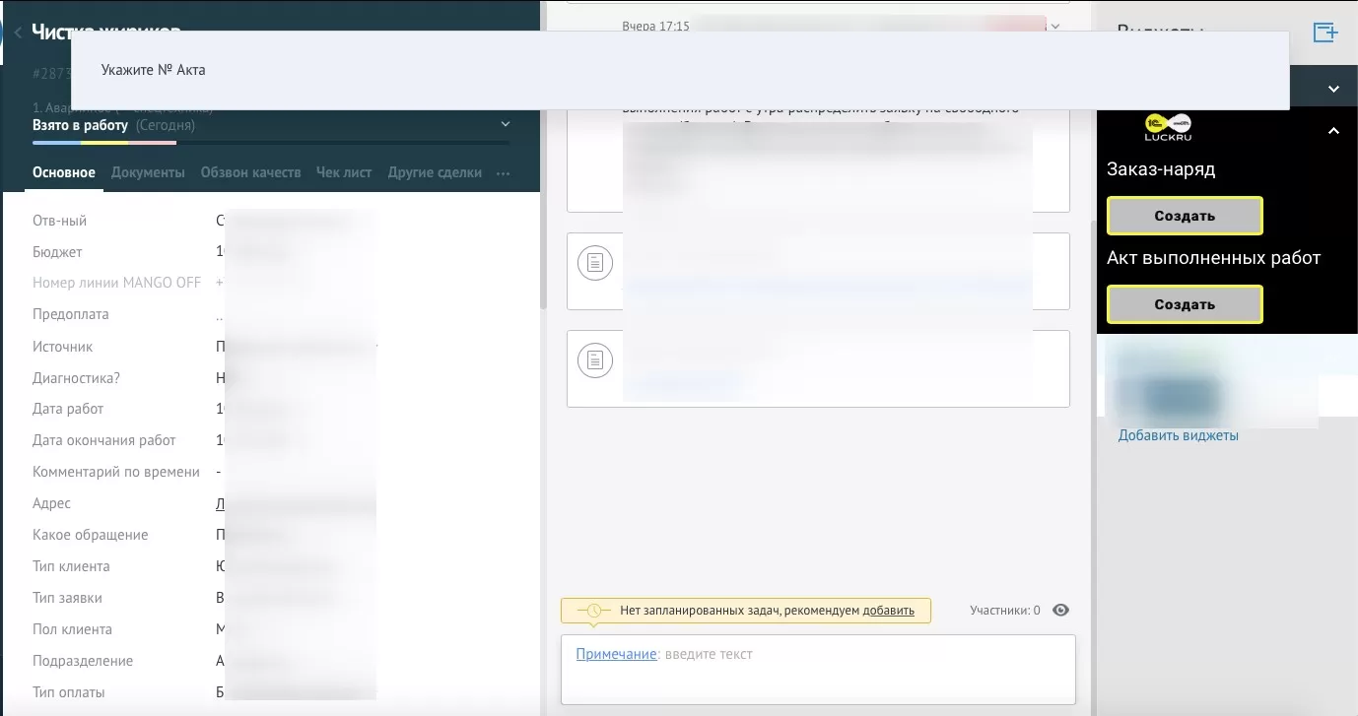Open the Чек лист tab
This screenshot has height=716, width=1358.
[344, 172]
